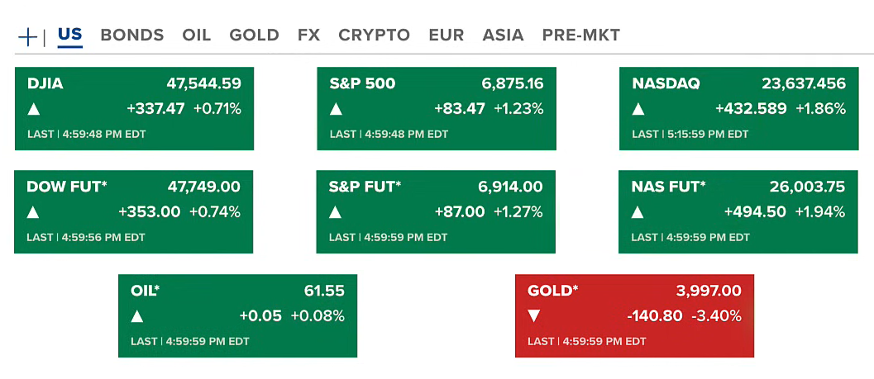
Task: Open the CRYPTO market tab
Action: pyautogui.click(x=374, y=36)
